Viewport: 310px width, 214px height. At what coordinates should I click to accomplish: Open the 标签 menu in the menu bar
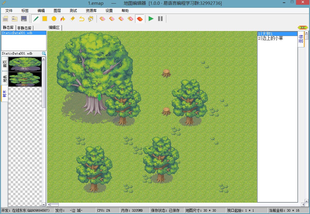[x=25, y=11]
